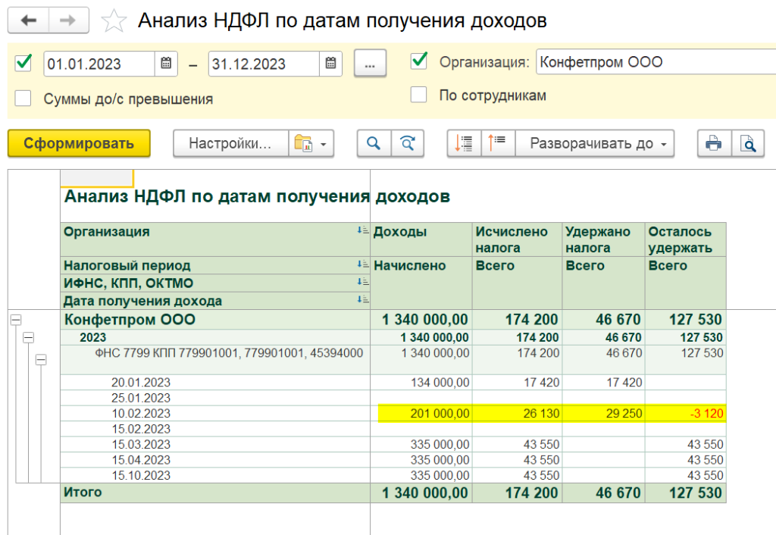
Task: Open 'Разворачивать до' dropdown
Action: (594, 143)
